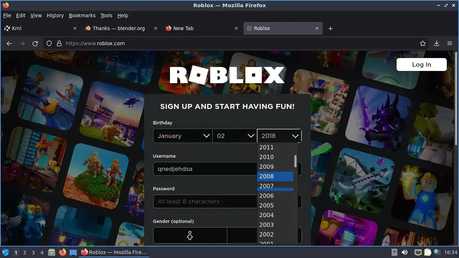Choose 2009 in the year list

275,167
